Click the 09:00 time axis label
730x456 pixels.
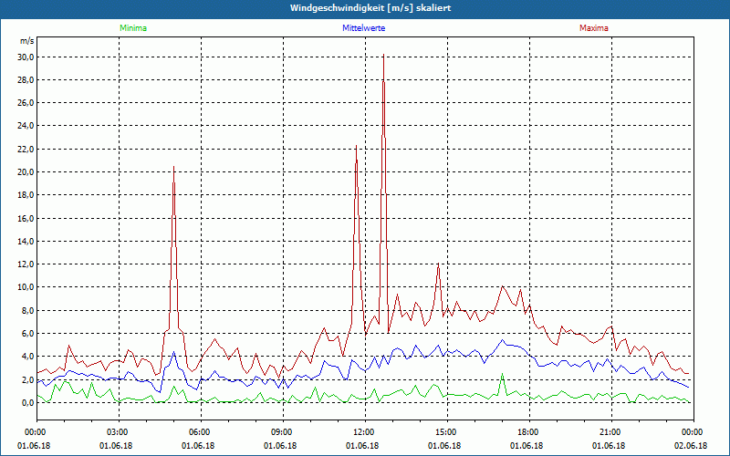click(x=283, y=432)
